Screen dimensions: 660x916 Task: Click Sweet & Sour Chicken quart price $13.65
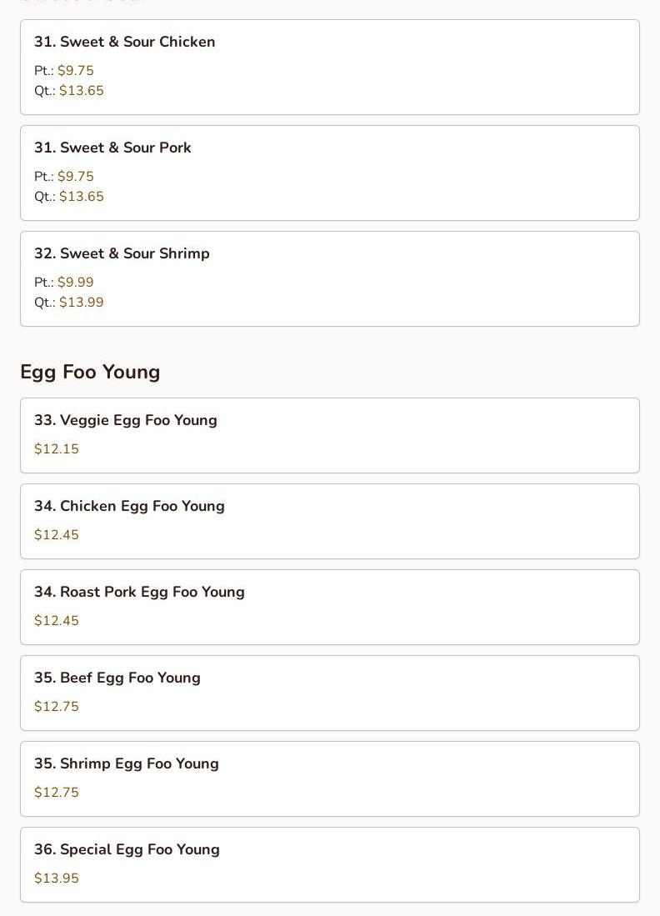point(81,91)
